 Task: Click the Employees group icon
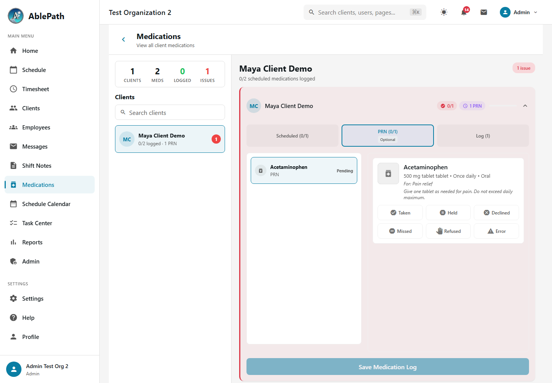click(13, 127)
